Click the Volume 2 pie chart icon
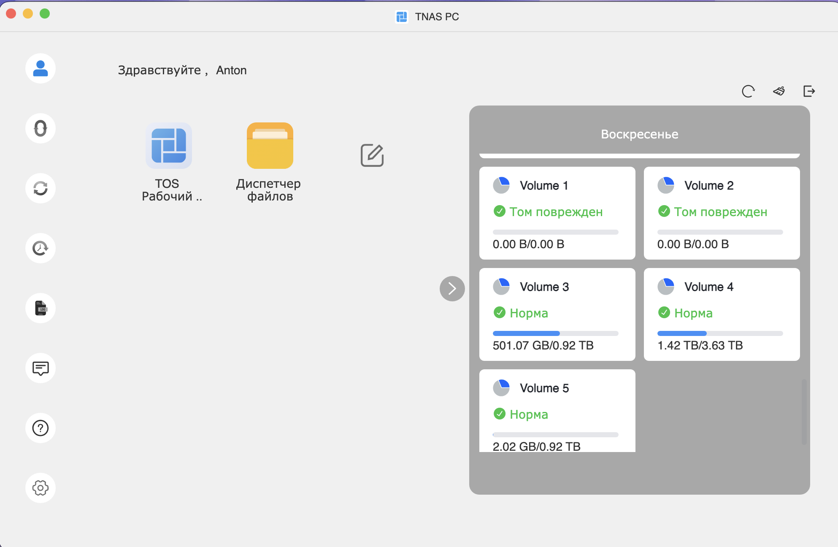Screen dimensions: 838x547 tap(666, 185)
